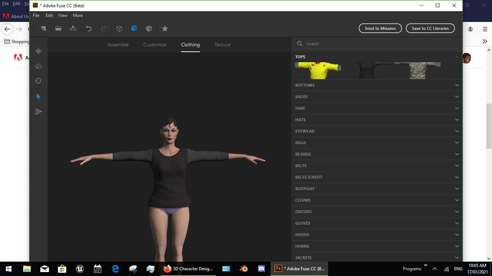Screen dimensions: 492x276
Task: Expand the HOODS category
Action: point(377,235)
